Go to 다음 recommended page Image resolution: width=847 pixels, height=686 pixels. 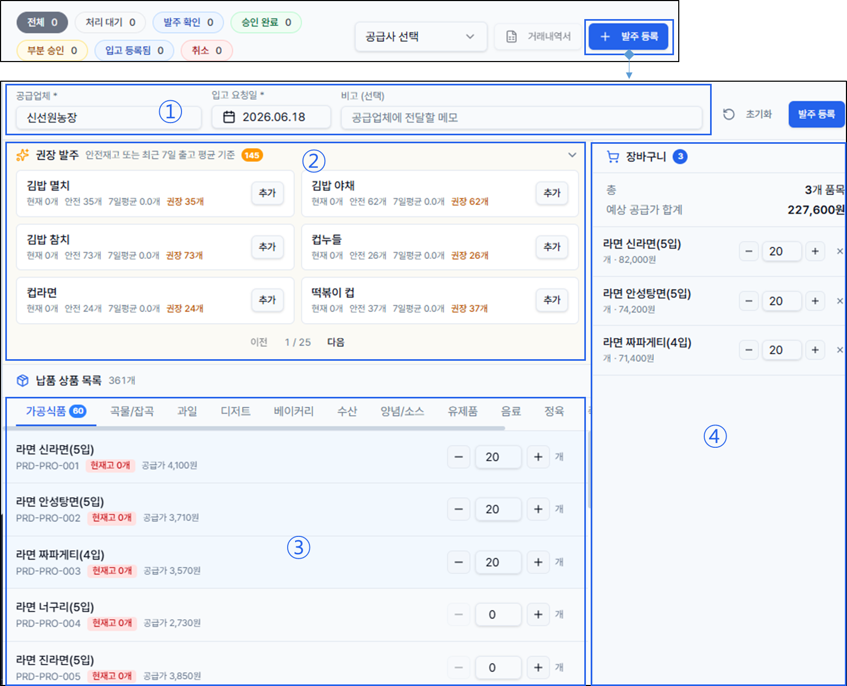tap(335, 342)
